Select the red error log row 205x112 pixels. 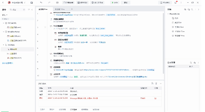pyautogui.click(x=100, y=98)
